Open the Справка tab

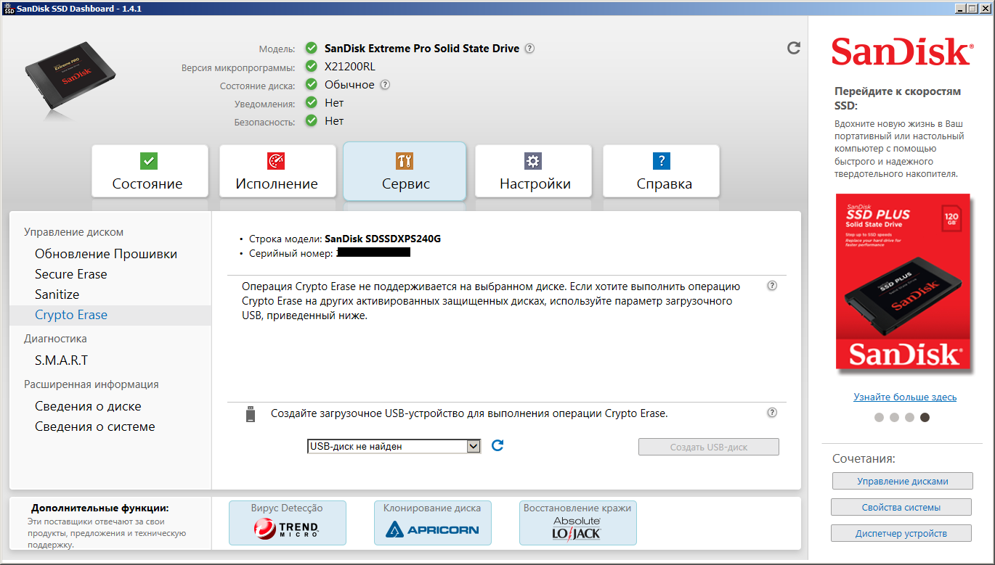point(661,171)
